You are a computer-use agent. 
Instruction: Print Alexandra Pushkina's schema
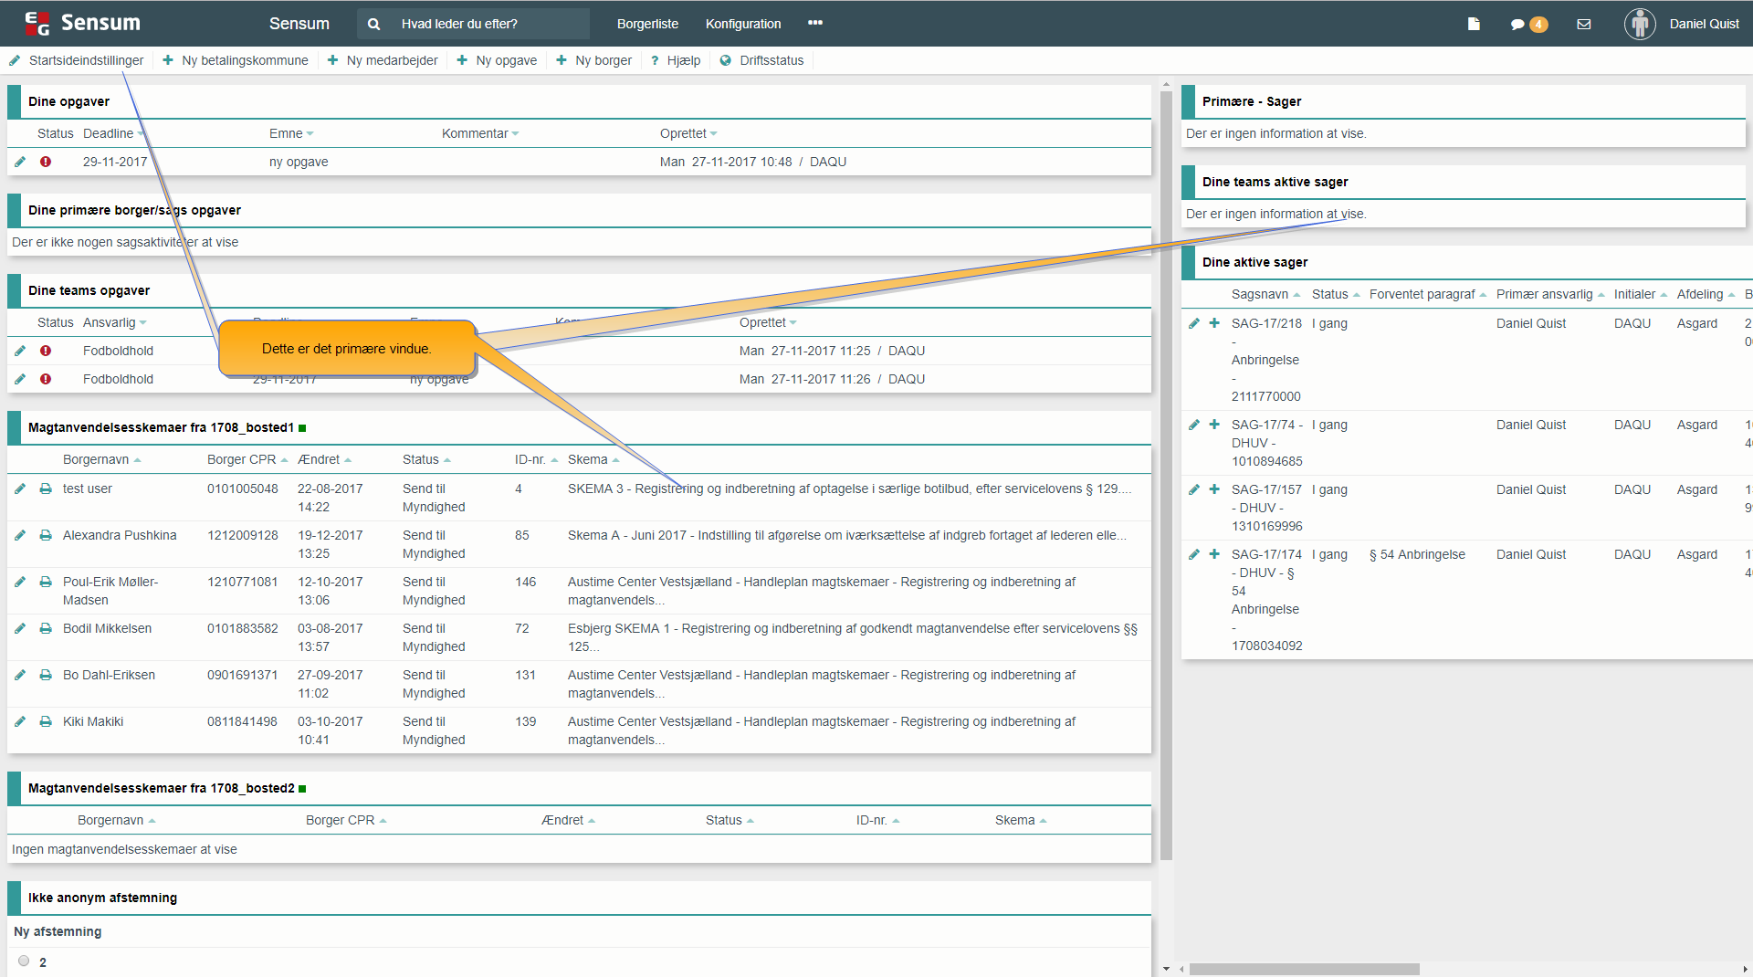coord(46,535)
